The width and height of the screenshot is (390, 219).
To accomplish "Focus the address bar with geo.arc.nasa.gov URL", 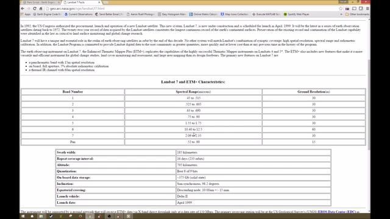I will click(191, 9).
